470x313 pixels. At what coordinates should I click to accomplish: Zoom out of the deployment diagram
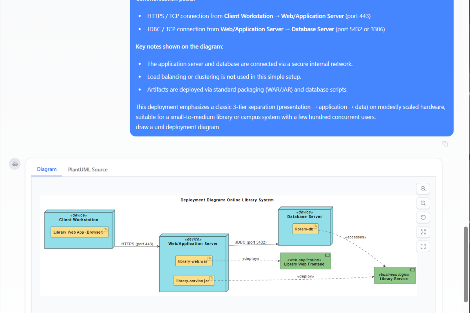click(423, 203)
